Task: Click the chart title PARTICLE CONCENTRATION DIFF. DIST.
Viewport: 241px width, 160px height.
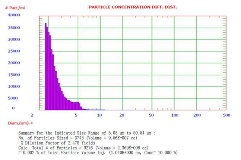Action: [x=133, y=7]
